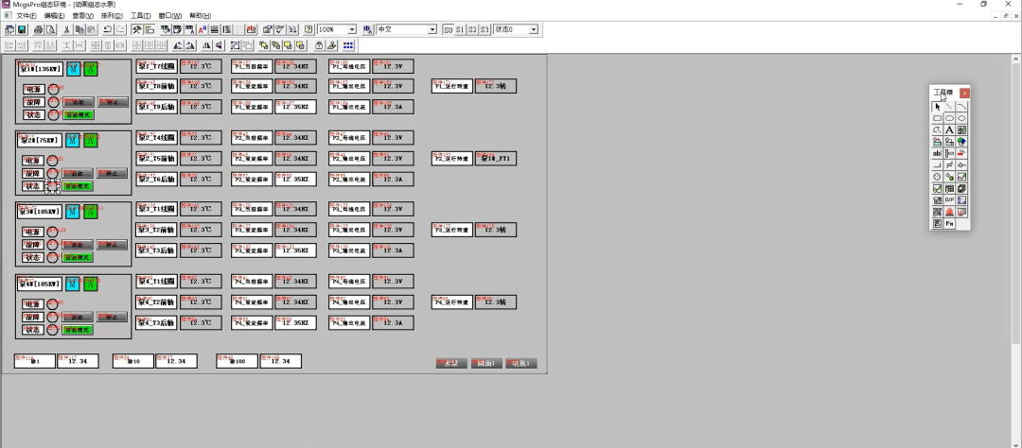Toggle the S3 state button

(485, 30)
